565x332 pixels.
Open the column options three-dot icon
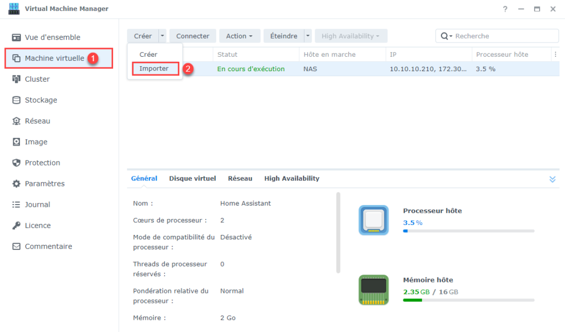[x=555, y=55]
